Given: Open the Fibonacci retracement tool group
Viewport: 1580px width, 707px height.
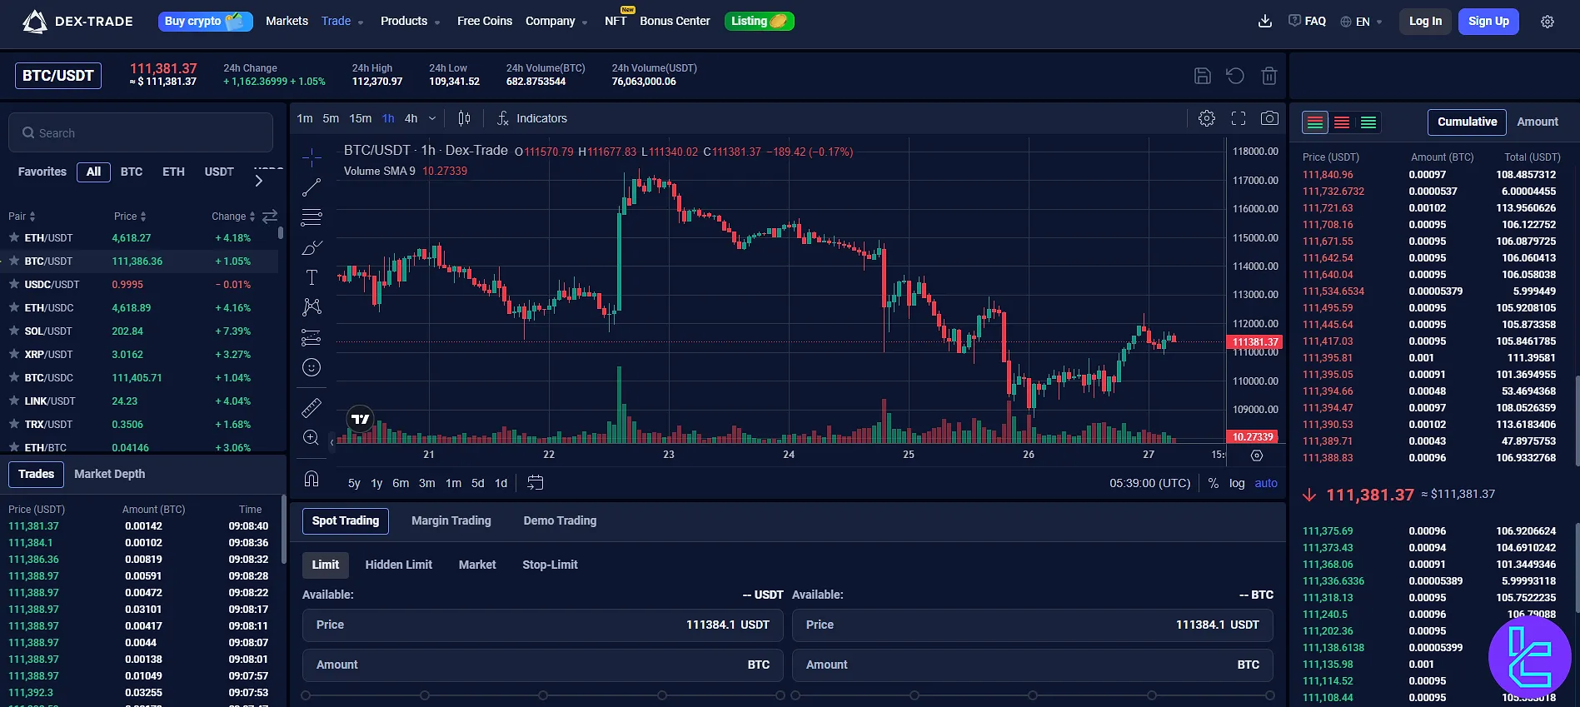Looking at the screenshot, I should (312, 217).
